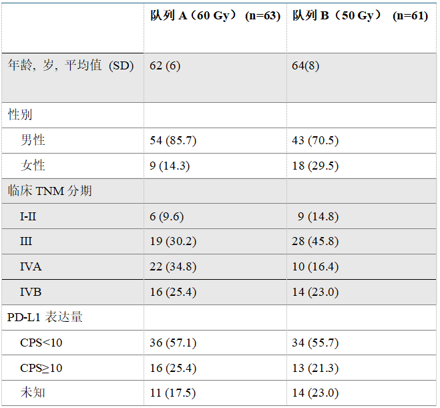The height and width of the screenshot is (408, 440).
Task: Click the cell containing 62 (6)
Action: [164, 66]
